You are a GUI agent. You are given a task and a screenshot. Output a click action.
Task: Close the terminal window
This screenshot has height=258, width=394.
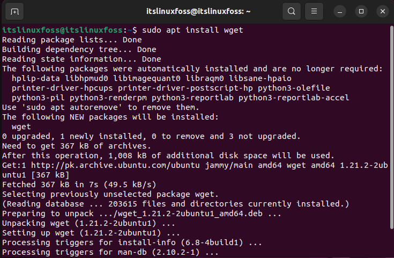tap(383, 12)
